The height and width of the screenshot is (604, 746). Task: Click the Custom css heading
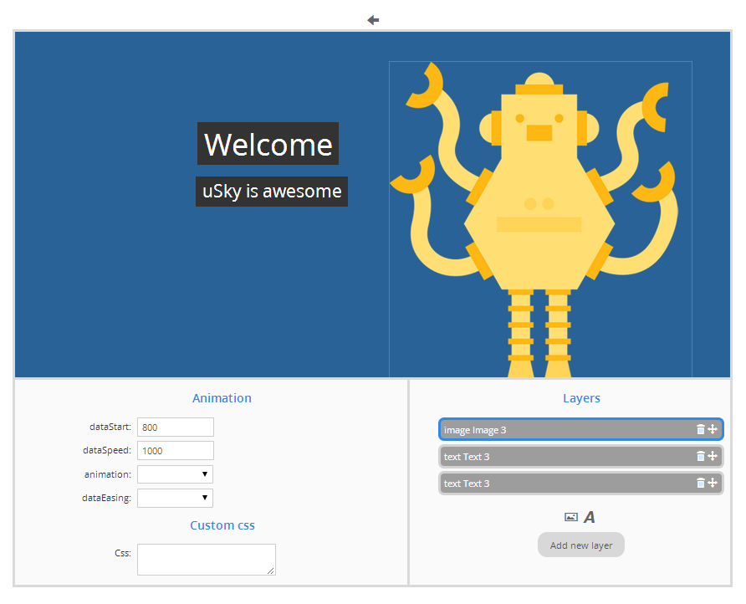222,525
